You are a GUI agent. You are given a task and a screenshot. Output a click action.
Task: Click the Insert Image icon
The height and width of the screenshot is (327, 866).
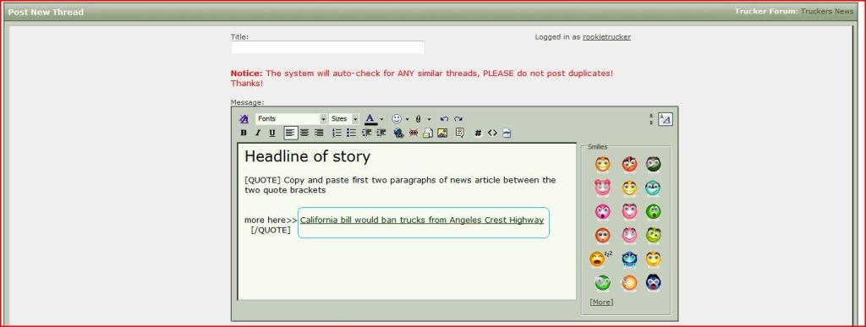coord(441,133)
